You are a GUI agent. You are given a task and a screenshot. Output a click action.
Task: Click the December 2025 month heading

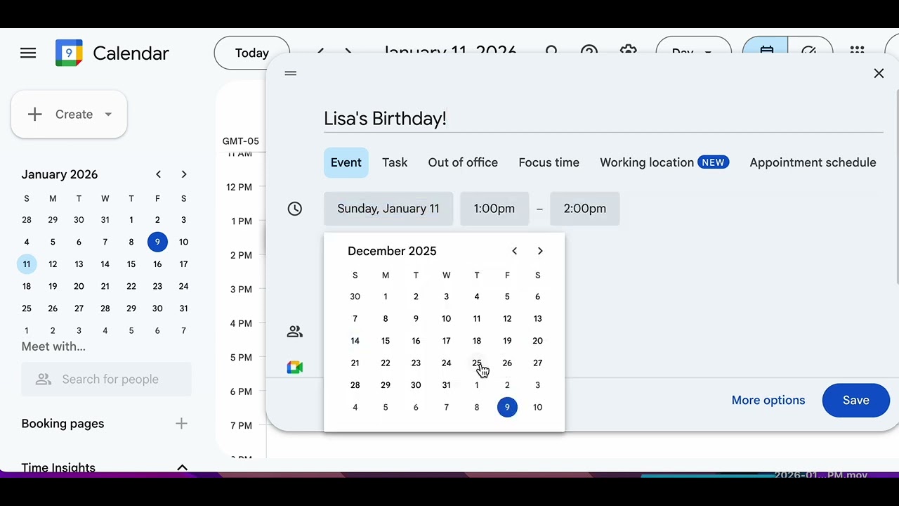pyautogui.click(x=392, y=251)
